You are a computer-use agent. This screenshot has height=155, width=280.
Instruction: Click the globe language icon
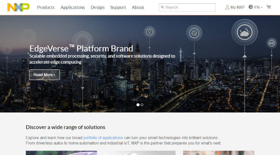251,7
